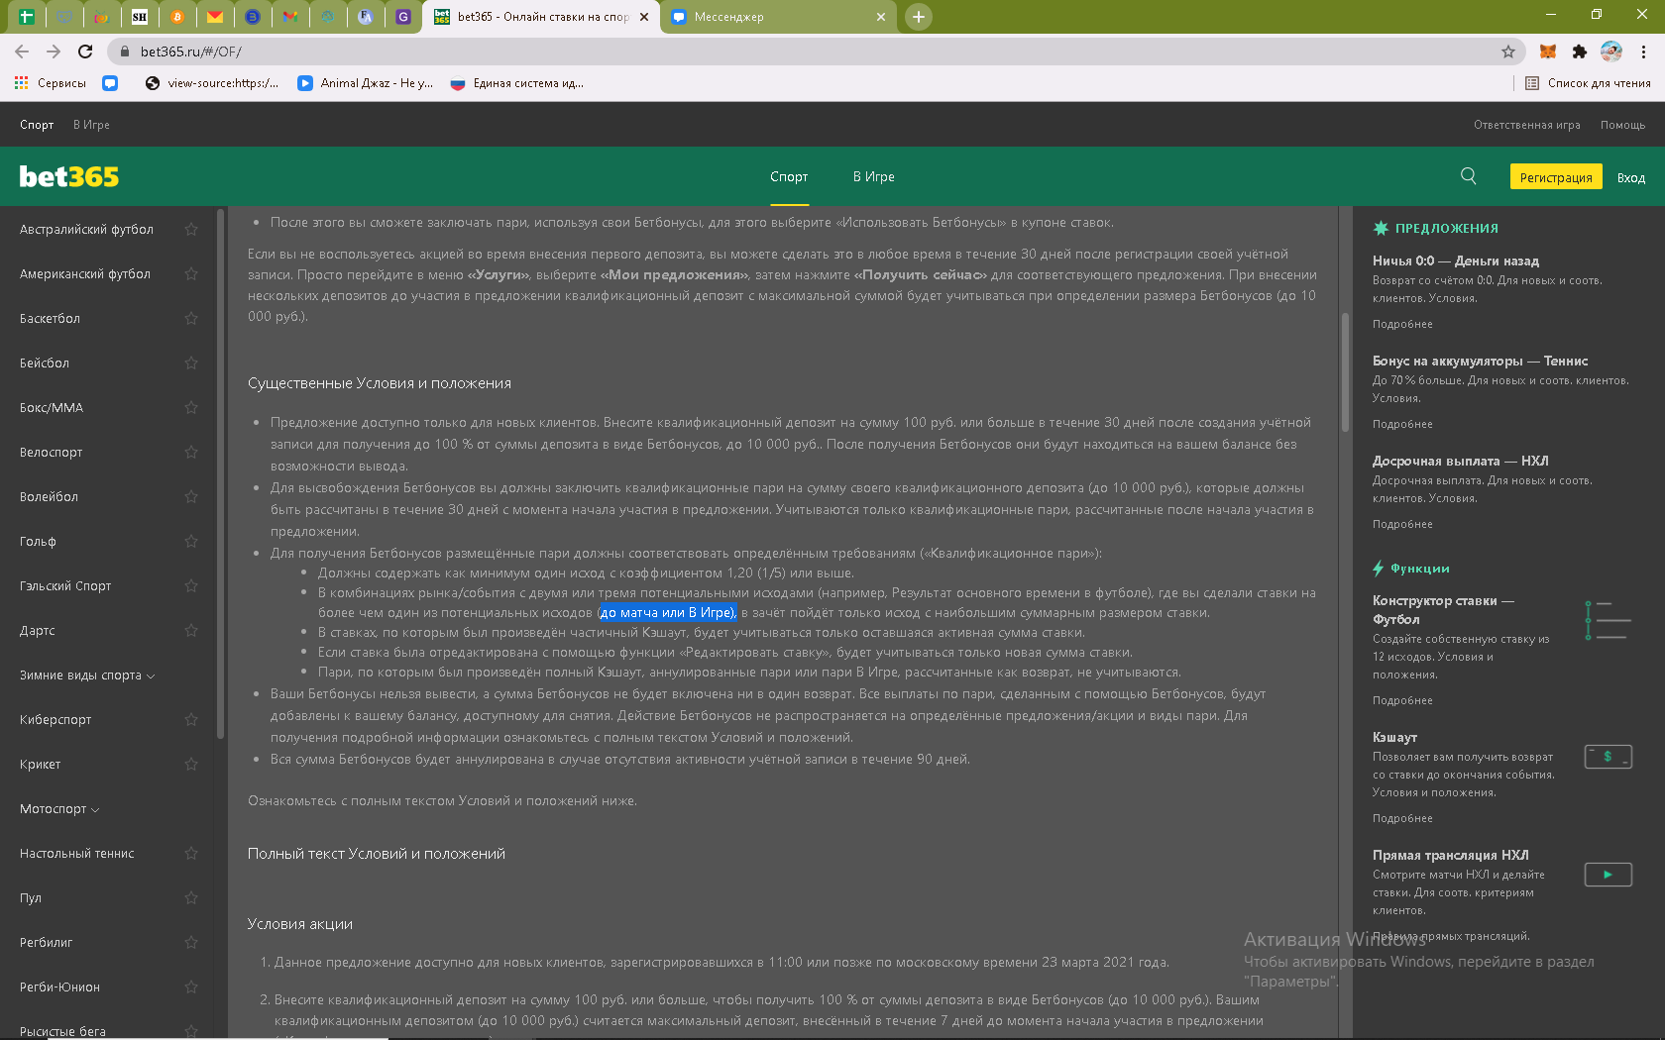Open Список для чтения

(x=1588, y=83)
